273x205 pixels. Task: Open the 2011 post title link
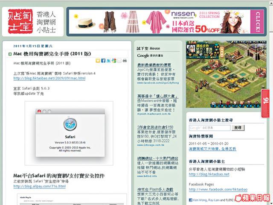click(52, 54)
